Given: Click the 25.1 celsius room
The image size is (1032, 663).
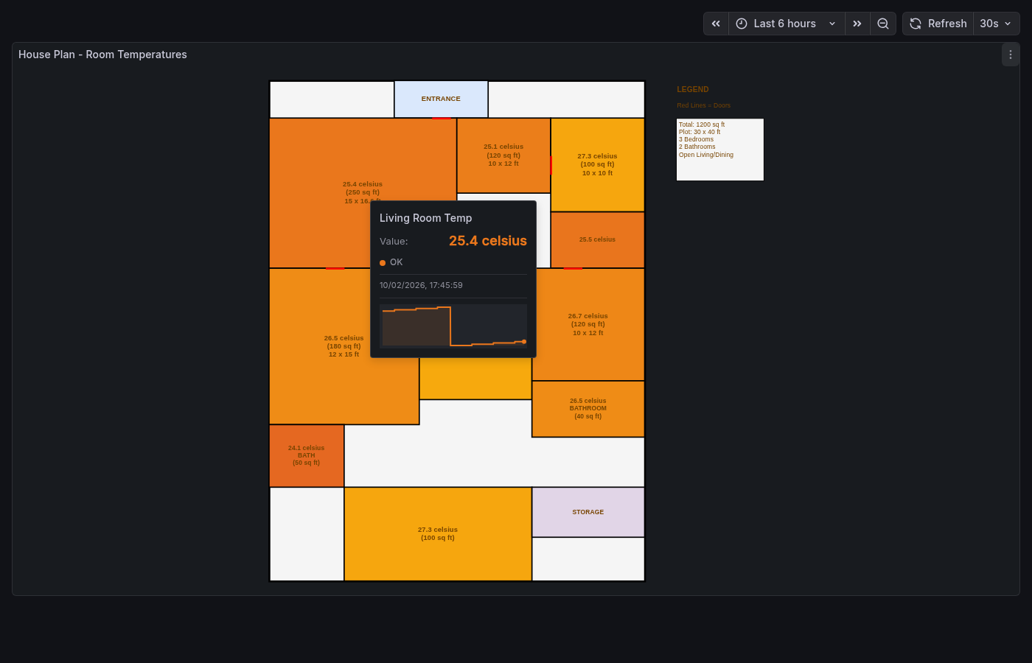Looking at the screenshot, I should 503,155.
